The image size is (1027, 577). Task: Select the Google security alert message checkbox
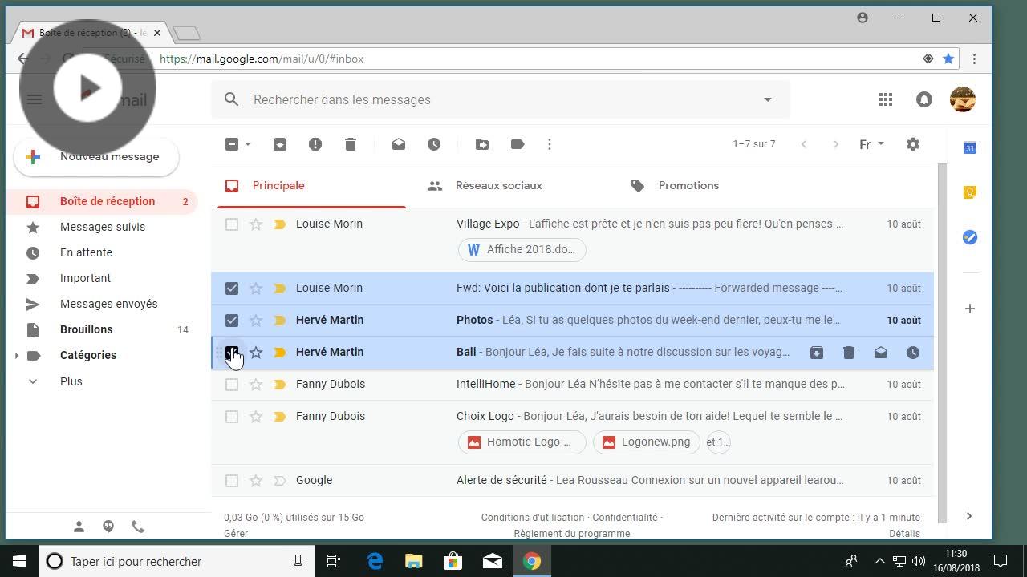point(232,481)
